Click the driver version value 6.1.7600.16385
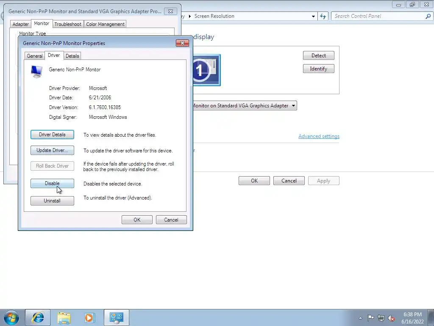 coord(105,107)
